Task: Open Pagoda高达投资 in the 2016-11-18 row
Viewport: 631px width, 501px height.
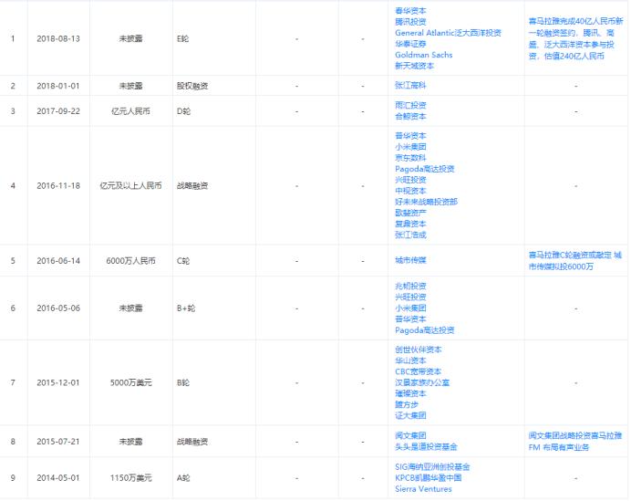Action: [x=425, y=169]
